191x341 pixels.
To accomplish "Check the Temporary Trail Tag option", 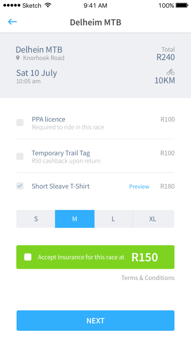I will click(20, 156).
